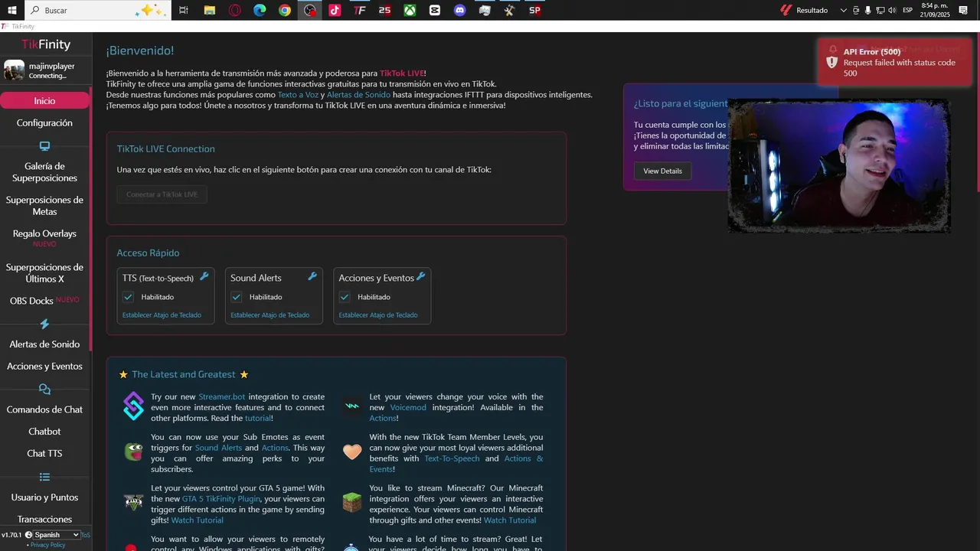Screen dimensions: 980x551
Task: Open Acciones y Eventos in sidebar
Action: click(x=44, y=367)
